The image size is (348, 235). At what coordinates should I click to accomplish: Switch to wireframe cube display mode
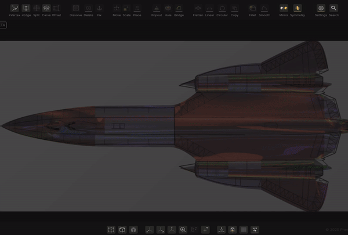[x=122, y=229]
